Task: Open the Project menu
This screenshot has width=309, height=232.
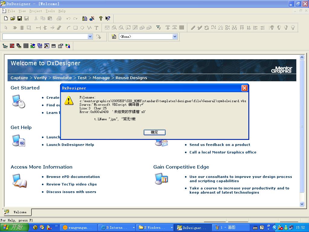Action: coord(36,11)
